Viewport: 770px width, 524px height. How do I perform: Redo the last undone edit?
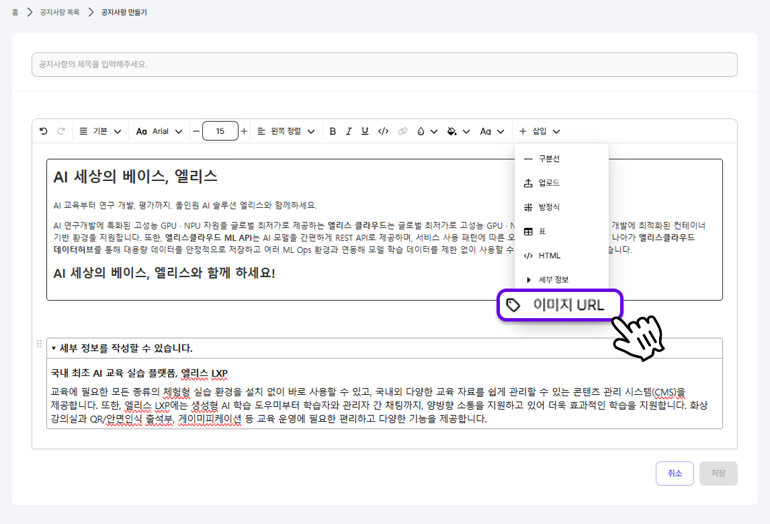tap(61, 131)
